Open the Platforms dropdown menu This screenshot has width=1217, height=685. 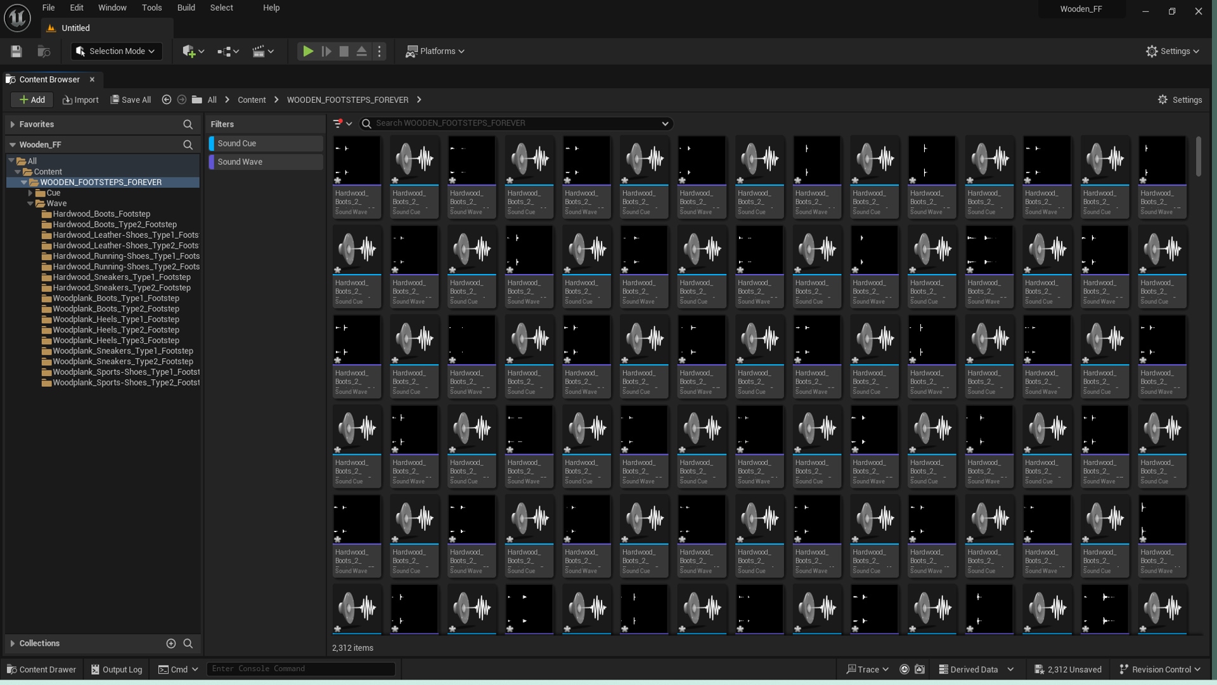(435, 51)
